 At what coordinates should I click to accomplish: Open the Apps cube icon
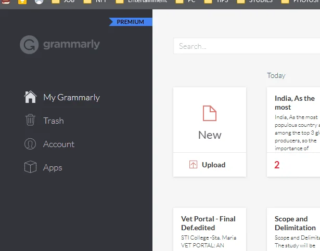click(x=30, y=167)
